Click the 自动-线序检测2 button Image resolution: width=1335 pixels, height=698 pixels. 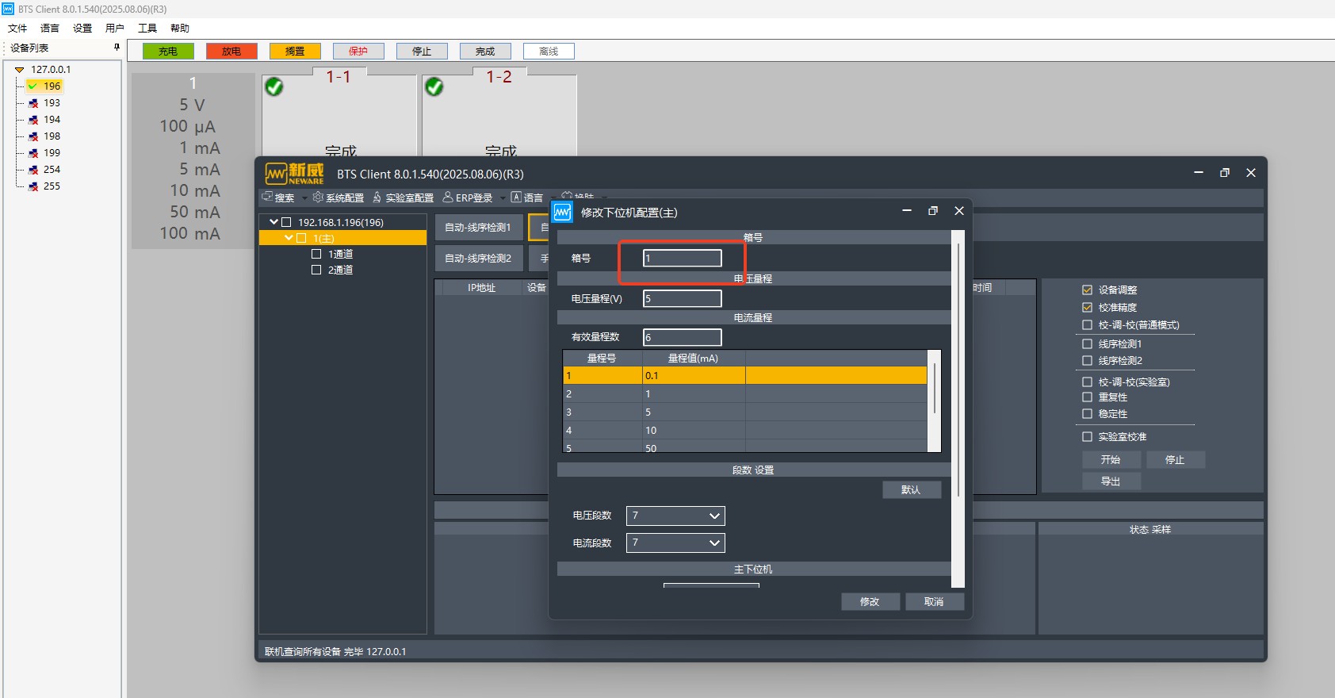[x=479, y=259]
